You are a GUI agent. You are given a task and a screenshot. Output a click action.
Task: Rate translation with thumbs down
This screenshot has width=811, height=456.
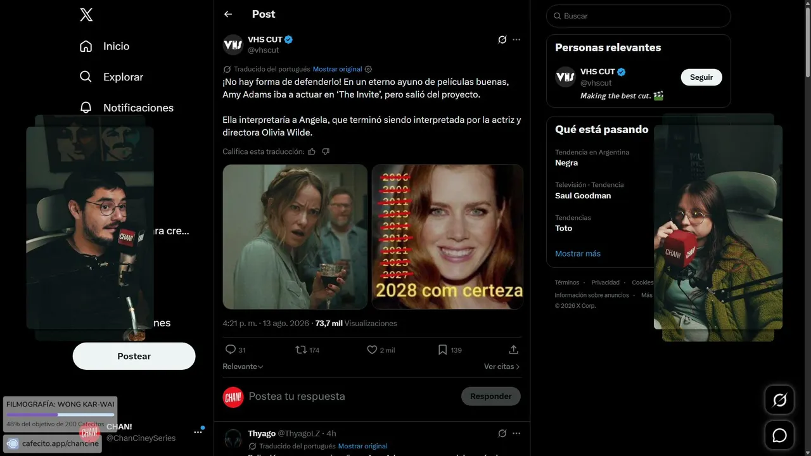[x=326, y=151]
